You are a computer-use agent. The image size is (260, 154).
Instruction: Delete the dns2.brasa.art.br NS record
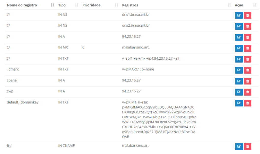pos(247,26)
